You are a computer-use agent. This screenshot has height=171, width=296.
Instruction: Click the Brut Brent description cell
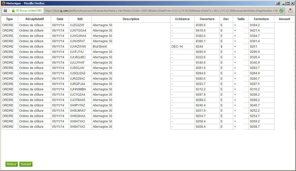point(100,46)
